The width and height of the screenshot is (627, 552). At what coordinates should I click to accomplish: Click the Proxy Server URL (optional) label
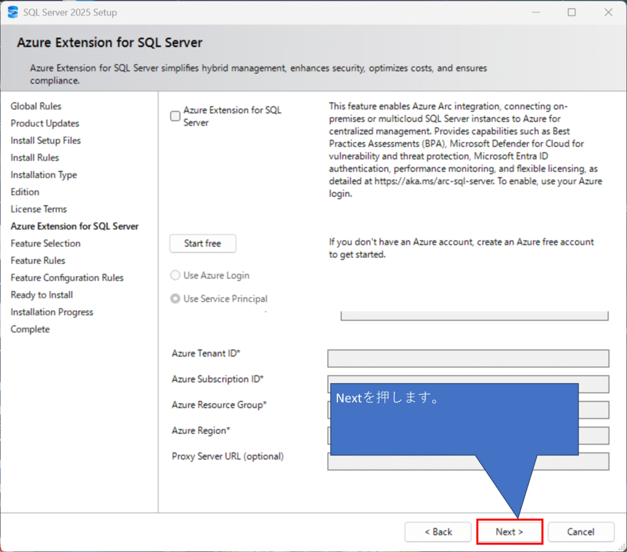coord(228,457)
